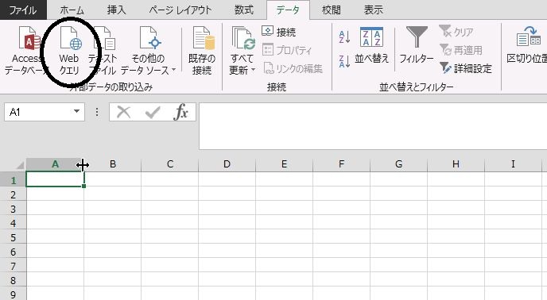Select row 2 header
This screenshot has width=547, height=300.
[x=13, y=194]
